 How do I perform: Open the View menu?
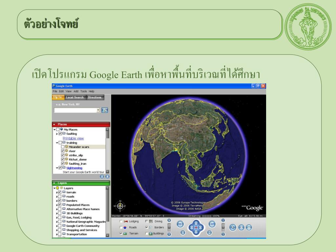tap(68, 91)
